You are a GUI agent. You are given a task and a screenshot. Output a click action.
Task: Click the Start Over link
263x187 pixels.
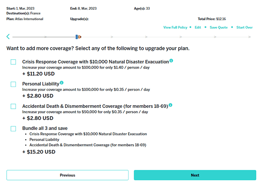click(244, 27)
